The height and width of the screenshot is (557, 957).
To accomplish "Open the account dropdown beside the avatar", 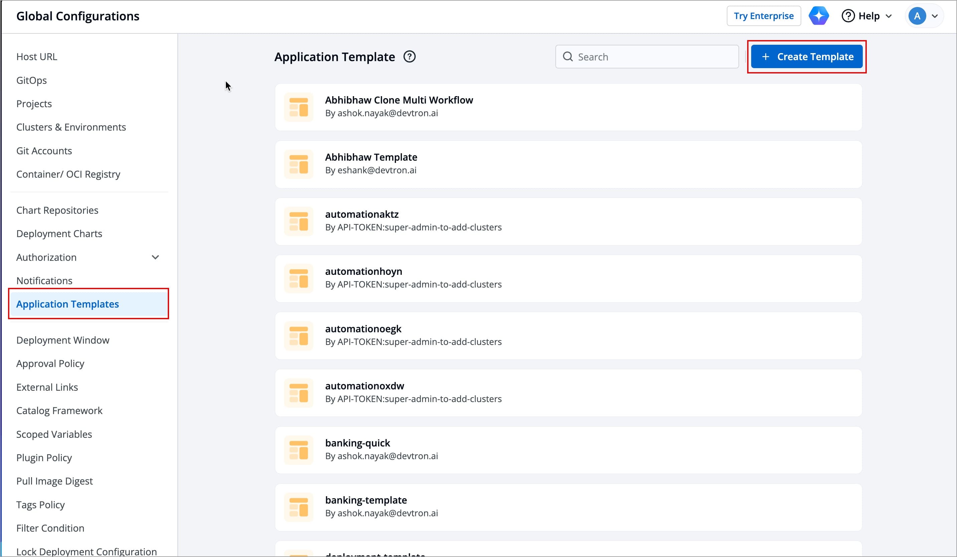I will click(935, 16).
